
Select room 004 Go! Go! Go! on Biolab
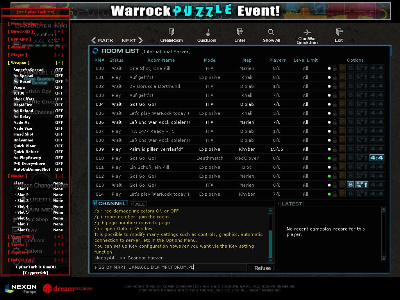pos(239,104)
